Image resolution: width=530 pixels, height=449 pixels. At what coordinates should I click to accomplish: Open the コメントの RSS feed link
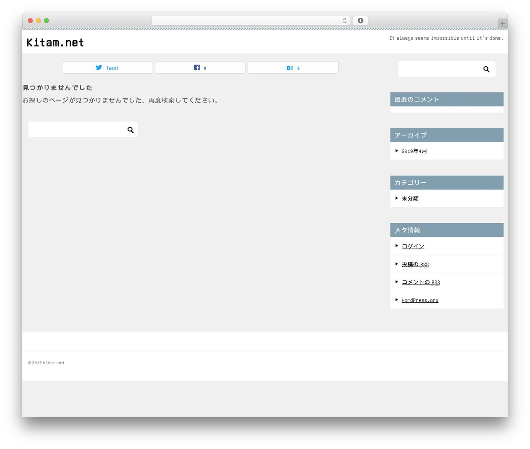point(421,282)
